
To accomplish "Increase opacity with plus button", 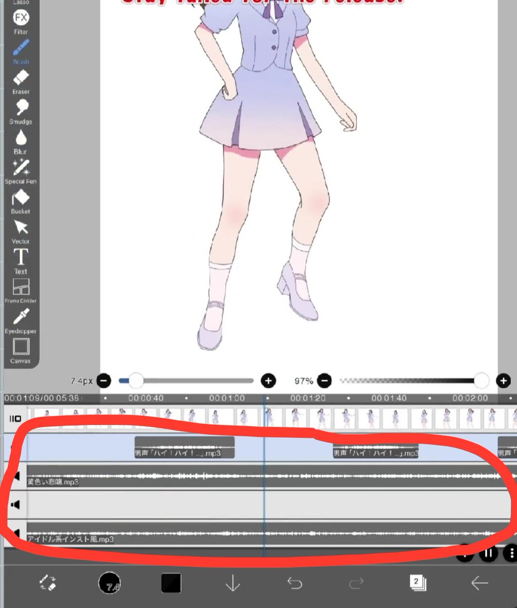I will pyautogui.click(x=503, y=381).
